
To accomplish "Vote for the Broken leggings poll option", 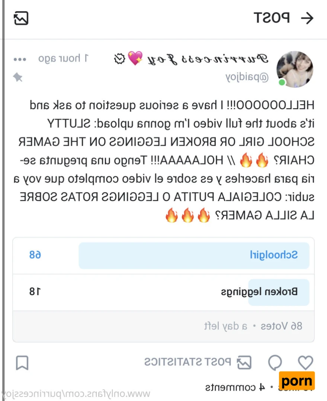I will (x=164, y=292).
